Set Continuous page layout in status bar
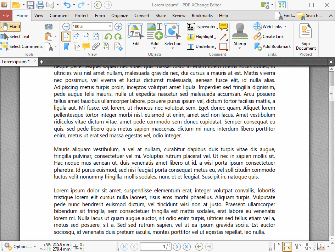Image resolution: width=335 pixels, height=252 pixels. [x=287, y=247]
